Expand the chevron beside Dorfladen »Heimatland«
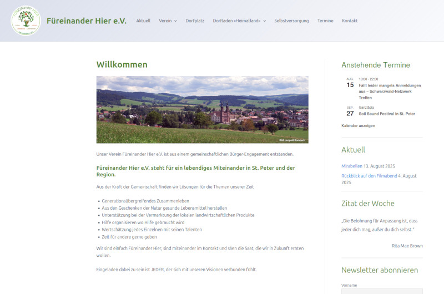The height and width of the screenshot is (294, 444). click(x=265, y=21)
